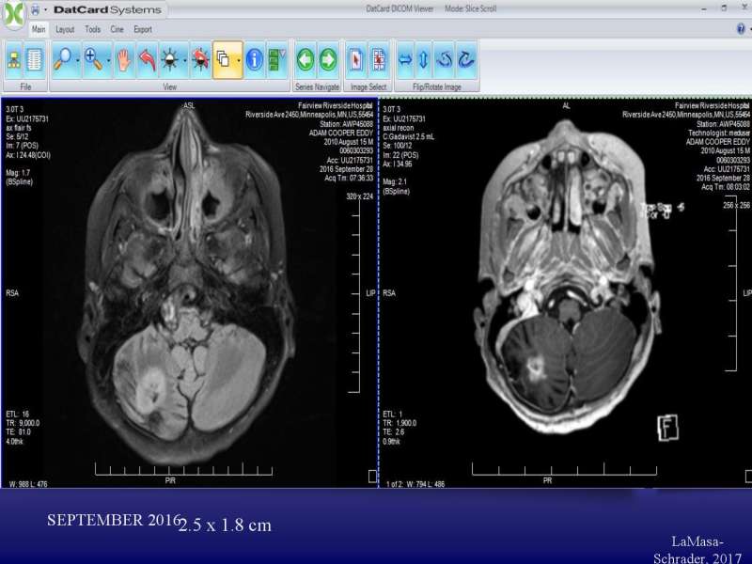Expand the zoom tool dropdown arrow
The height and width of the screenshot is (564, 752).
click(x=108, y=60)
